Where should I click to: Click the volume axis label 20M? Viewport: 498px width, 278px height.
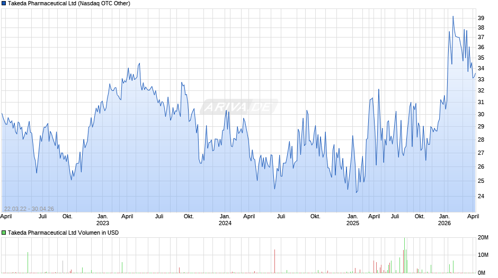(x=483, y=237)
